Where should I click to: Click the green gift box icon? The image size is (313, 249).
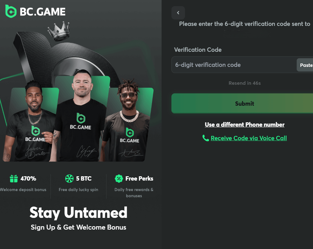pos(14,178)
